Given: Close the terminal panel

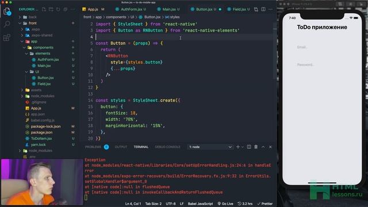Looking at the screenshot, I should 270,147.
